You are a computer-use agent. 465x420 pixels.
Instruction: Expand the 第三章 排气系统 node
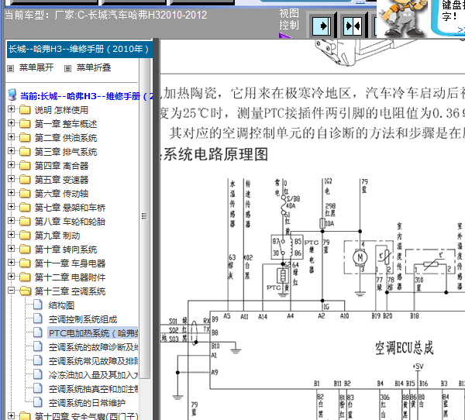point(11,151)
